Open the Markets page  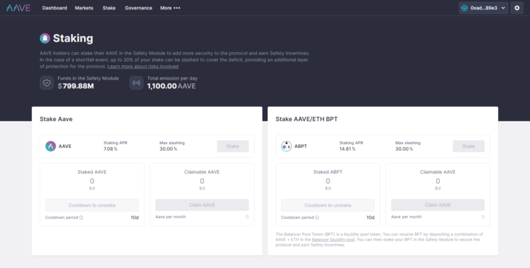(84, 7)
